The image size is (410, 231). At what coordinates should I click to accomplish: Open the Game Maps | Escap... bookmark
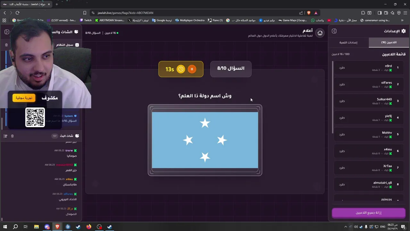coord(292,20)
